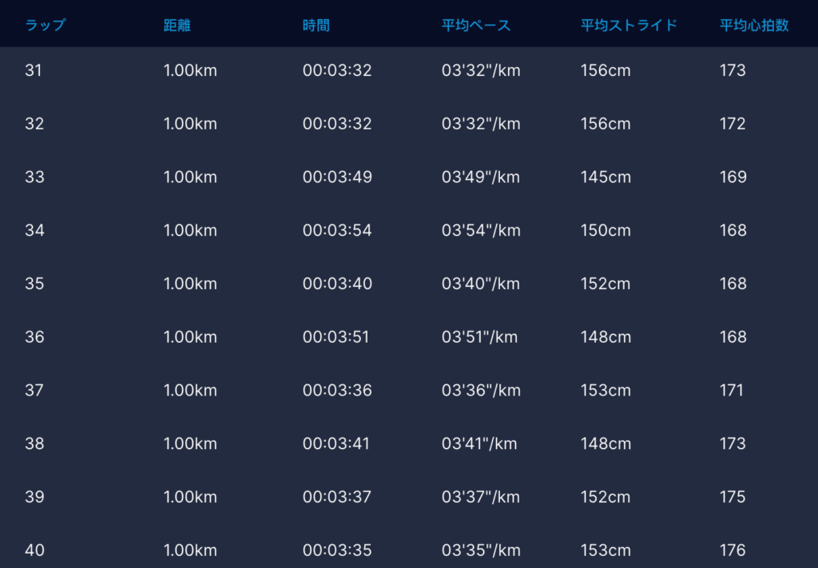Click the 平均ペース column header
Viewport: 818px width, 568px height.
[x=476, y=25]
